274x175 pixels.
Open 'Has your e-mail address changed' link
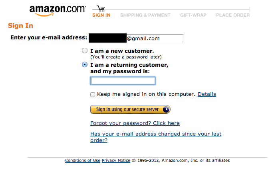click(155, 134)
